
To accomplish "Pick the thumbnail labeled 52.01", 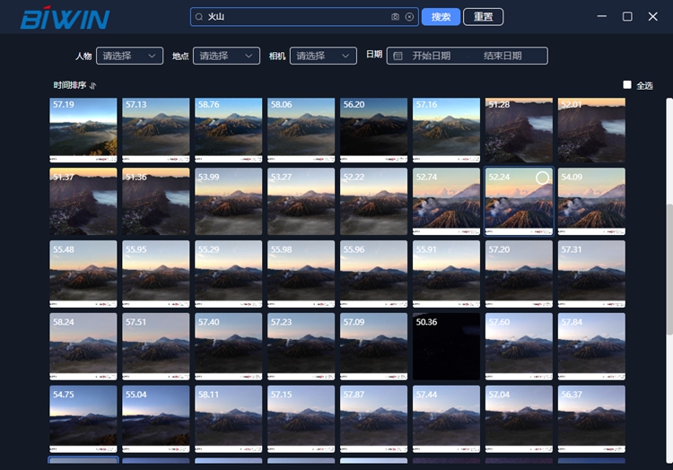I will [591, 130].
